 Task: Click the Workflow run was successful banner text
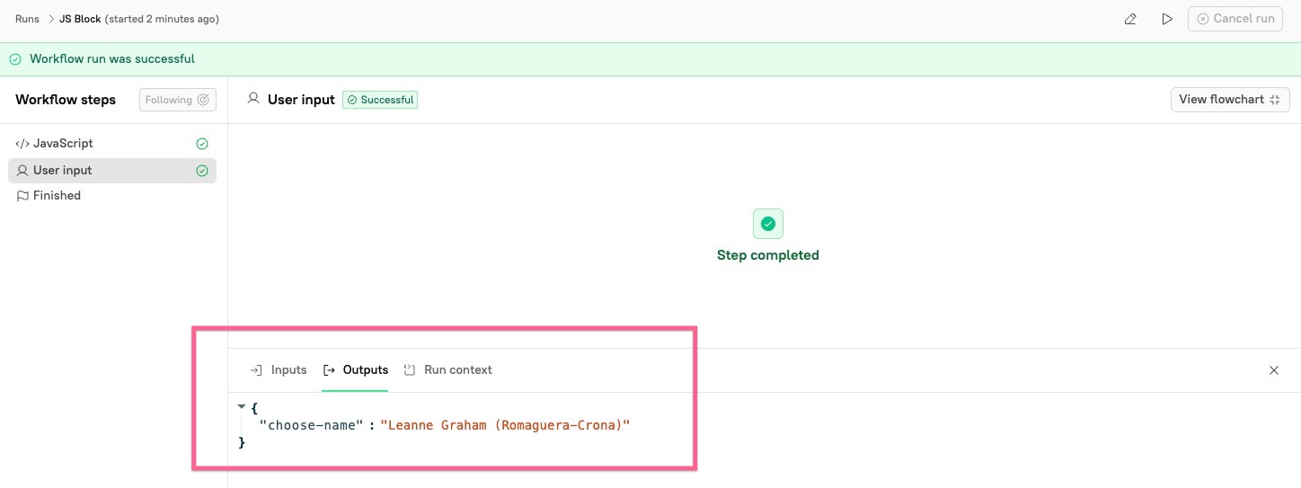coord(112,59)
